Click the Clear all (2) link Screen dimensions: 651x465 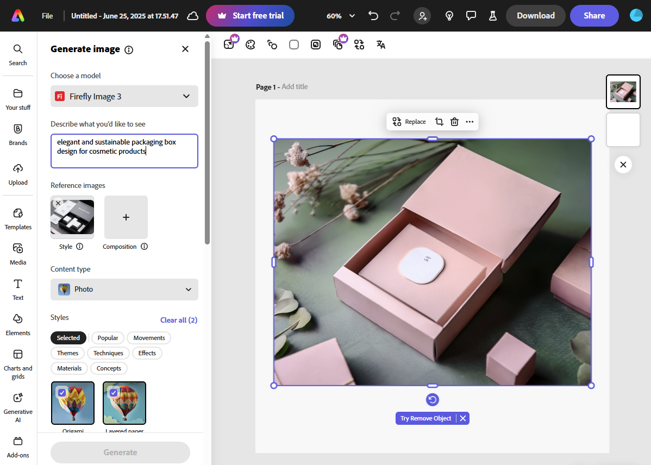(x=179, y=320)
